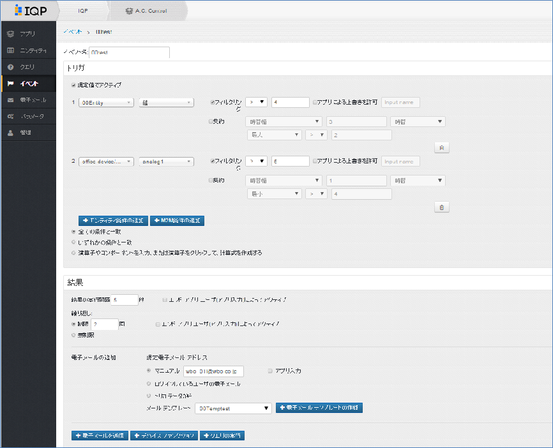Toggle the 規定値でアクティブ checkbox
The height and width of the screenshot is (448, 553).
coord(74,85)
